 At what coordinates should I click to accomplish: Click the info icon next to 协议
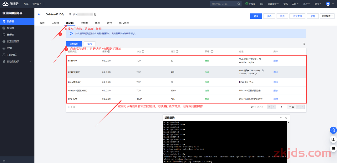(143, 52)
